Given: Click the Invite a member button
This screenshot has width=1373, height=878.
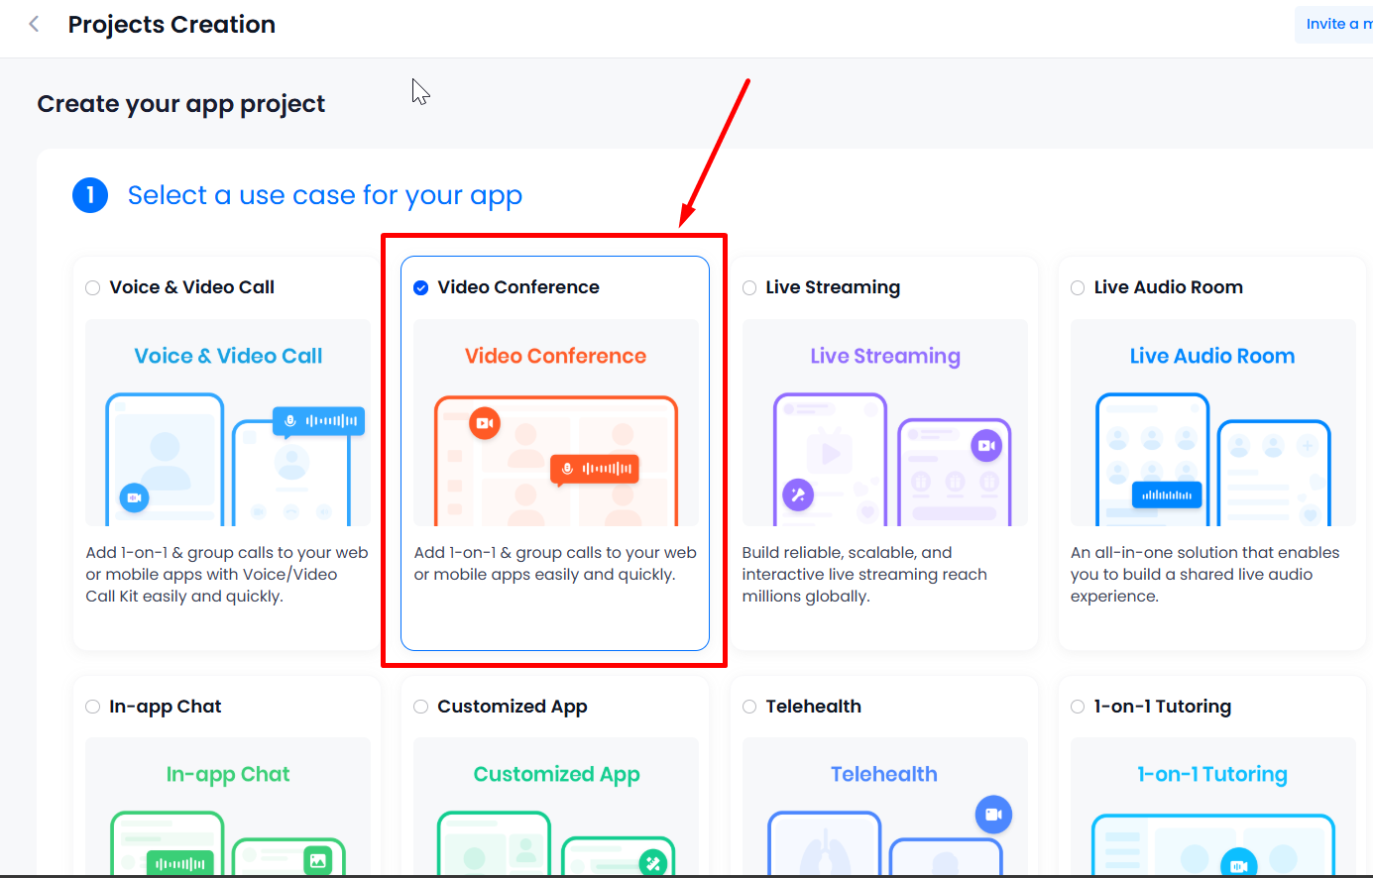Looking at the screenshot, I should coord(1335,24).
